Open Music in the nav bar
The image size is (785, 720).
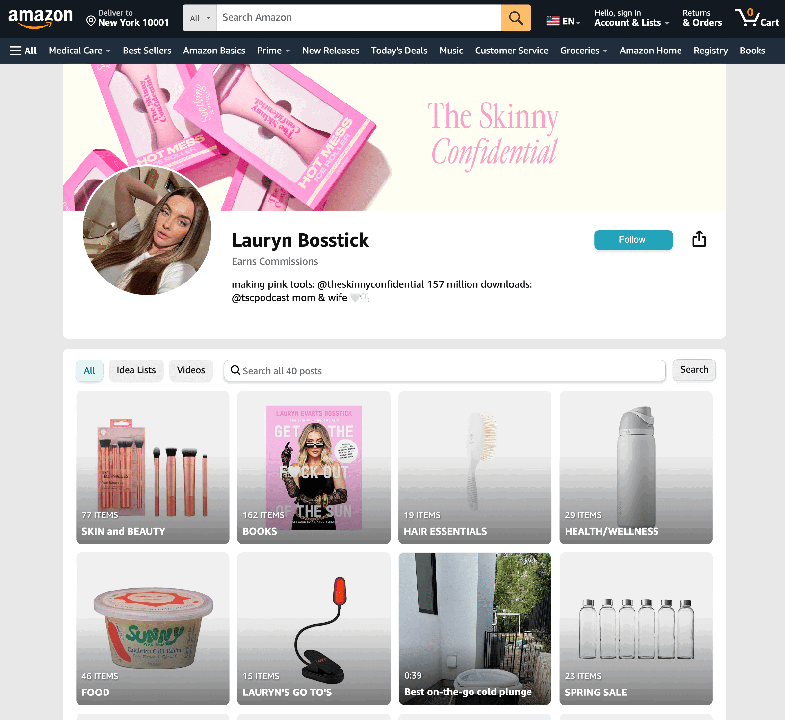pos(451,51)
